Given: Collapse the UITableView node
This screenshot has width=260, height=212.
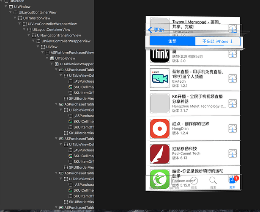Looking at the screenshot, I should (x=47, y=58).
